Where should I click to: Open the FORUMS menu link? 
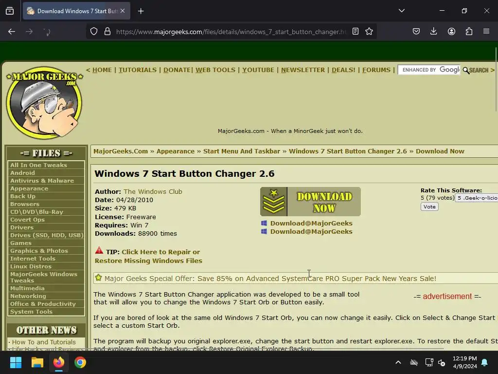click(x=376, y=70)
